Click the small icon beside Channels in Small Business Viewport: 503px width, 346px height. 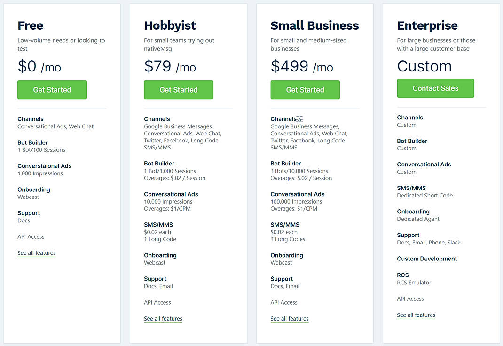click(x=299, y=118)
